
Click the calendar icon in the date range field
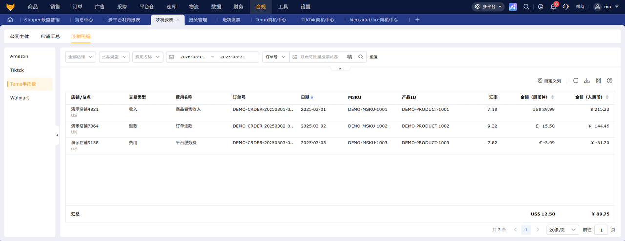coord(172,57)
